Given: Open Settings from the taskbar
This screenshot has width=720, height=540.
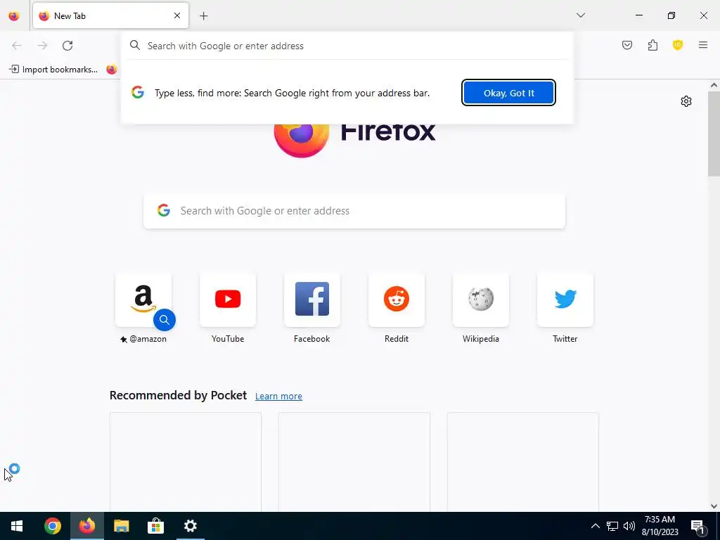Looking at the screenshot, I should (x=190, y=526).
